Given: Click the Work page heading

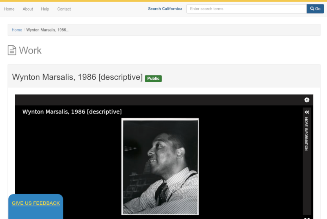Looking at the screenshot, I should click(30, 50).
